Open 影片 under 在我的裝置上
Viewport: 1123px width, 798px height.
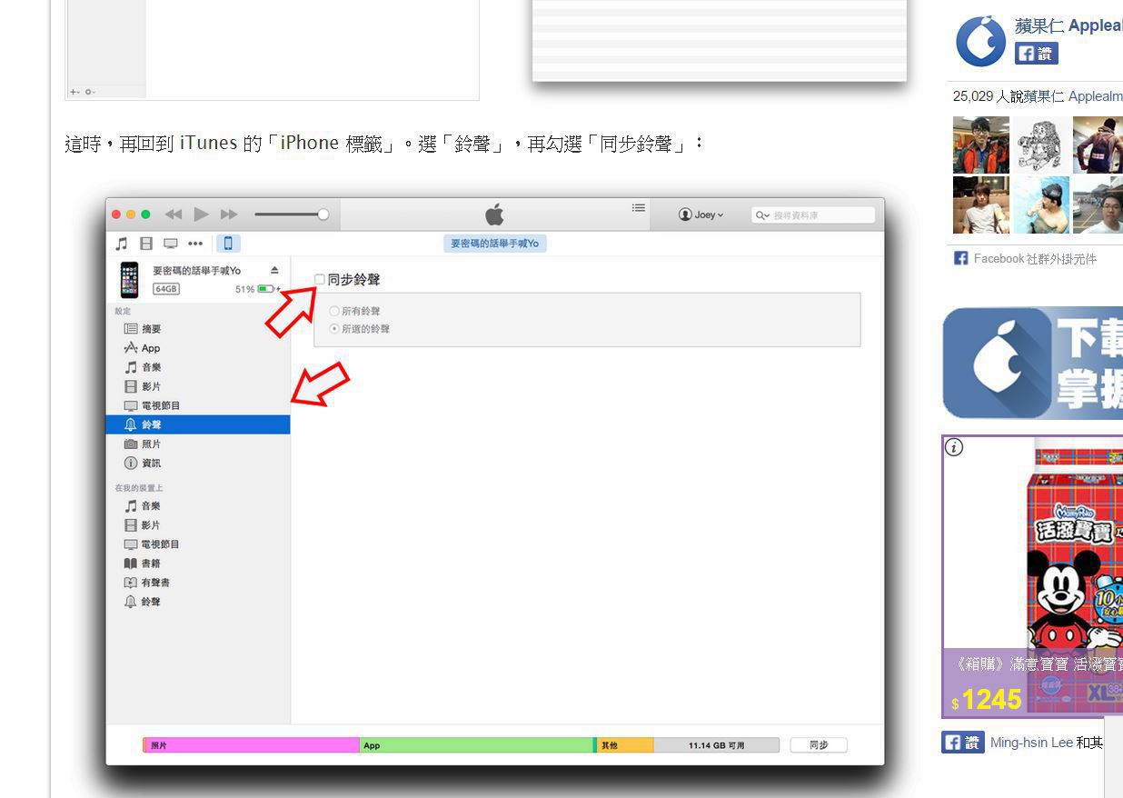(x=198, y=524)
